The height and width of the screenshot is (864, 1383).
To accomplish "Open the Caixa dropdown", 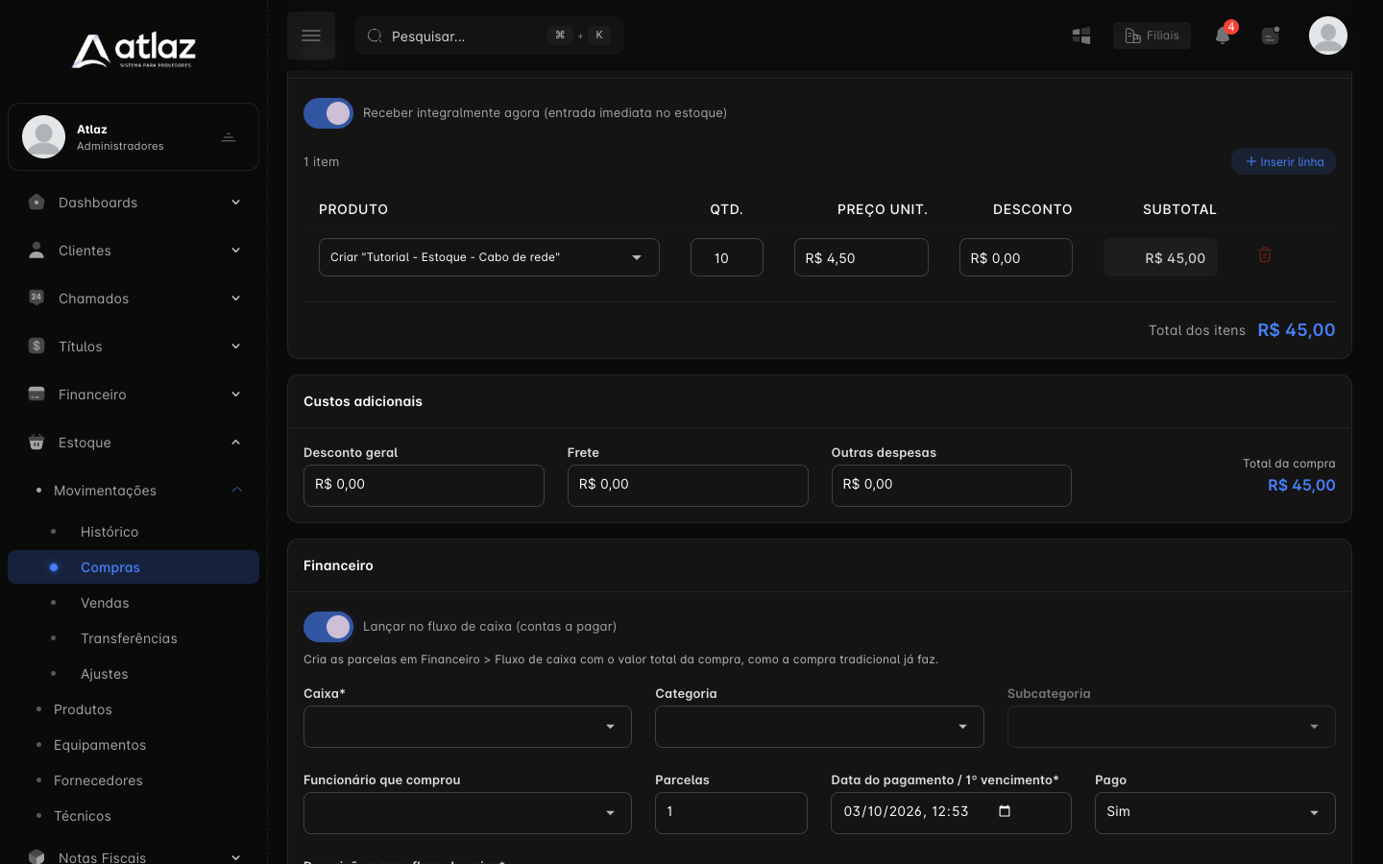I will [x=468, y=727].
